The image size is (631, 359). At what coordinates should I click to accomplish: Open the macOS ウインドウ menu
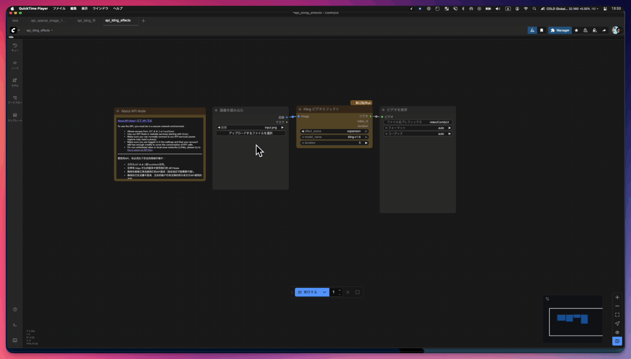click(x=100, y=8)
